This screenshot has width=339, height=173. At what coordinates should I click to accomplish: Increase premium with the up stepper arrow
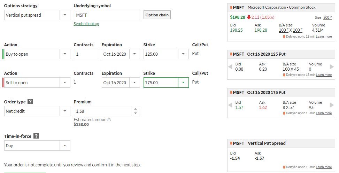pos(136,109)
